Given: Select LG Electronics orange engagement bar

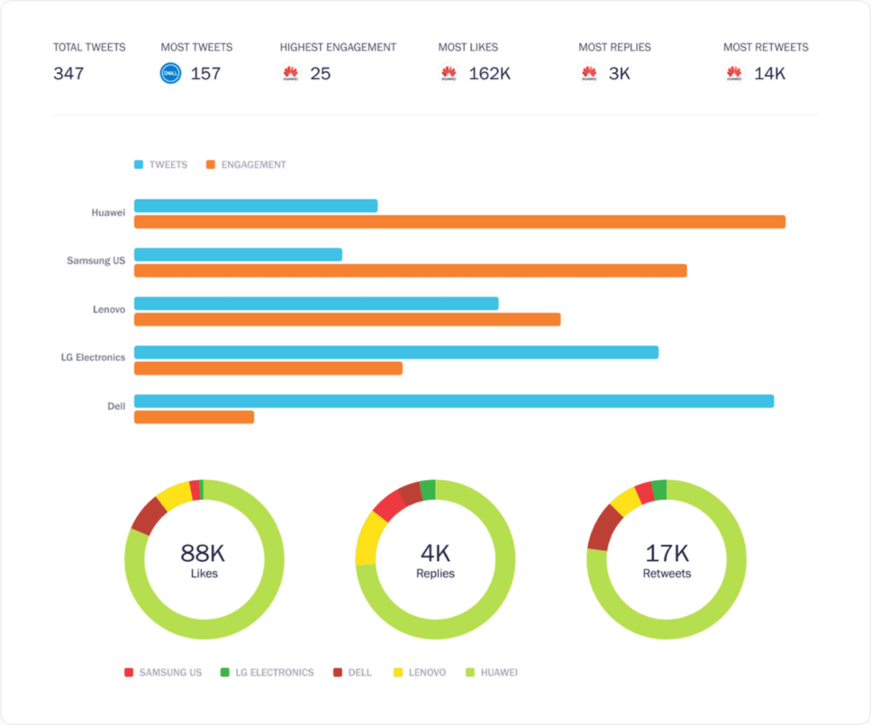Looking at the screenshot, I should click(x=268, y=369).
